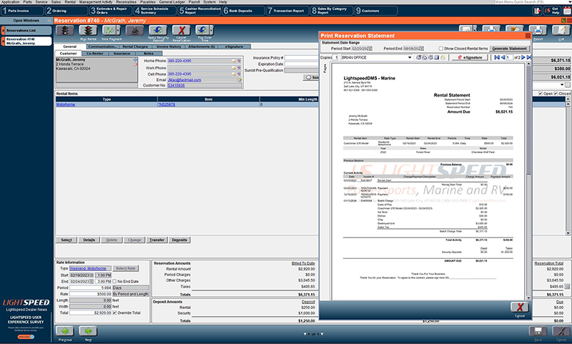The width and height of the screenshot is (572, 344).
Task: Click the List icon in top toolbar
Action: (561, 31)
